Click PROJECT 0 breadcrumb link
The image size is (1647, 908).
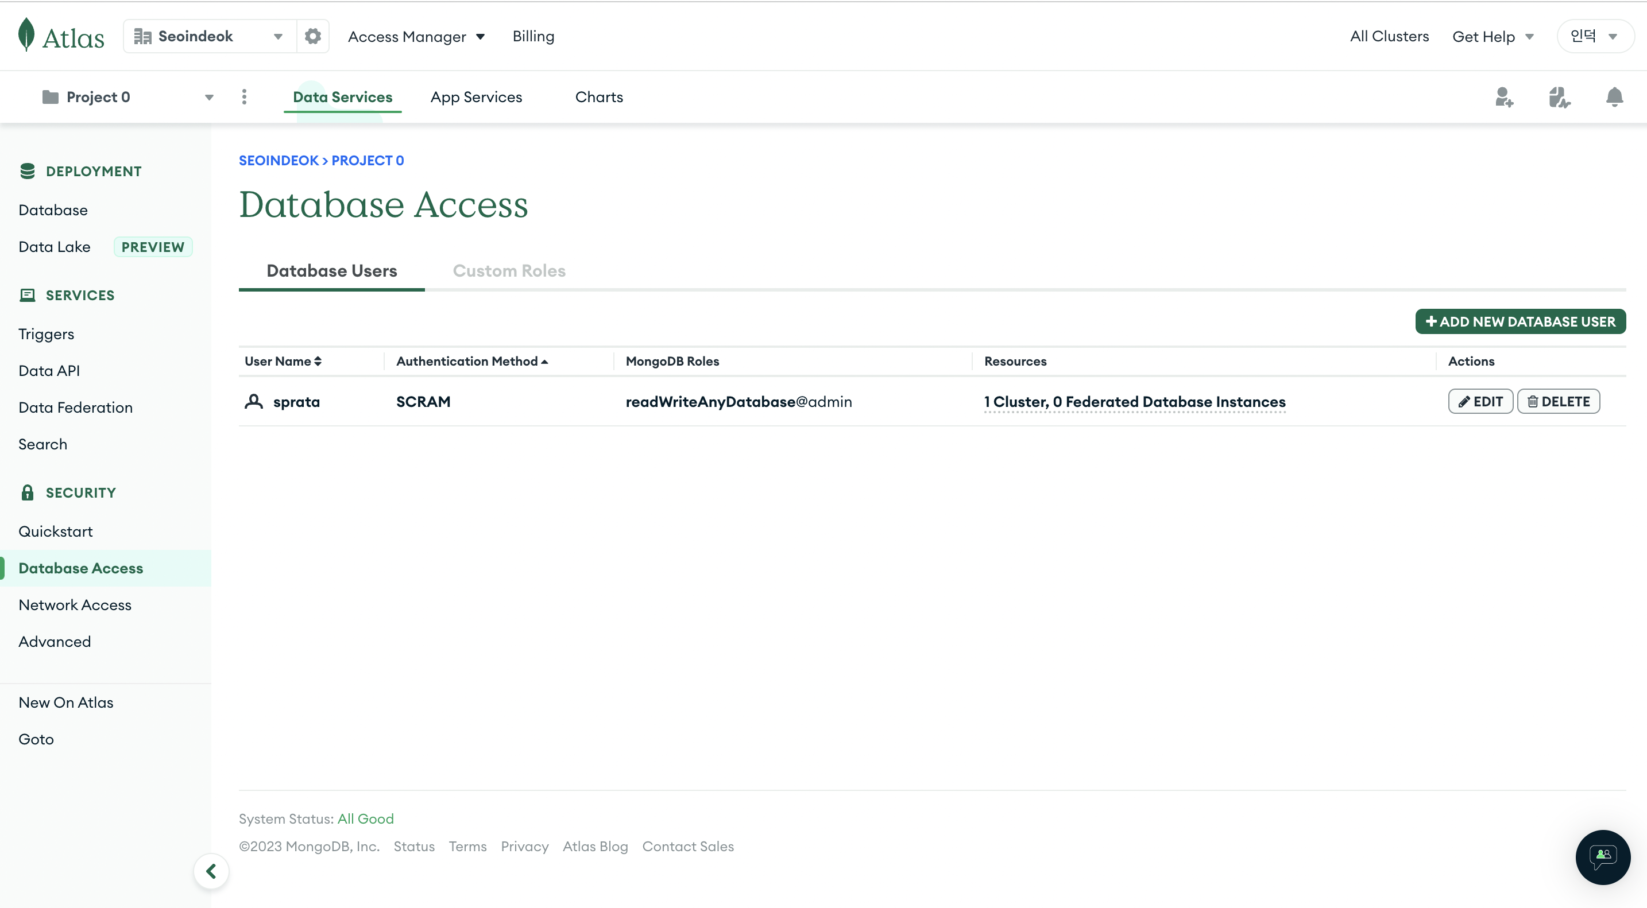click(x=368, y=160)
